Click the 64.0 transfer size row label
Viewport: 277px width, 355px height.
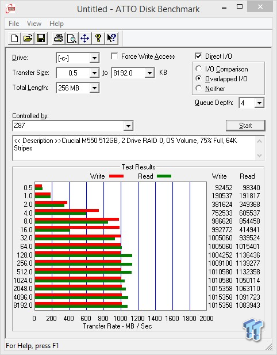(x=26, y=246)
